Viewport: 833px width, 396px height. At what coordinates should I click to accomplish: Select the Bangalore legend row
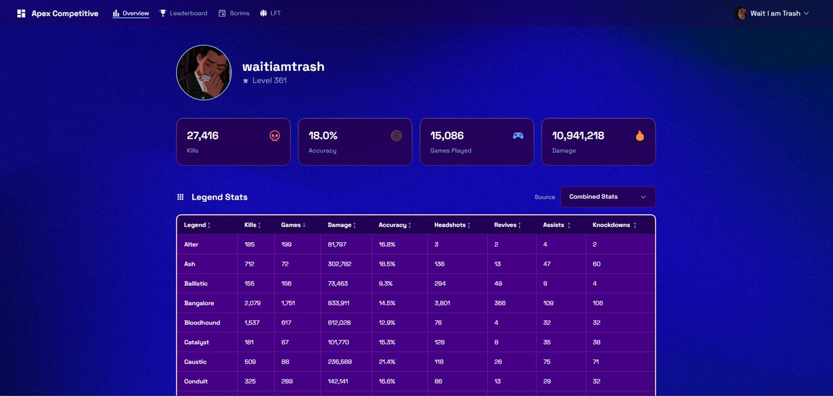(x=416, y=303)
